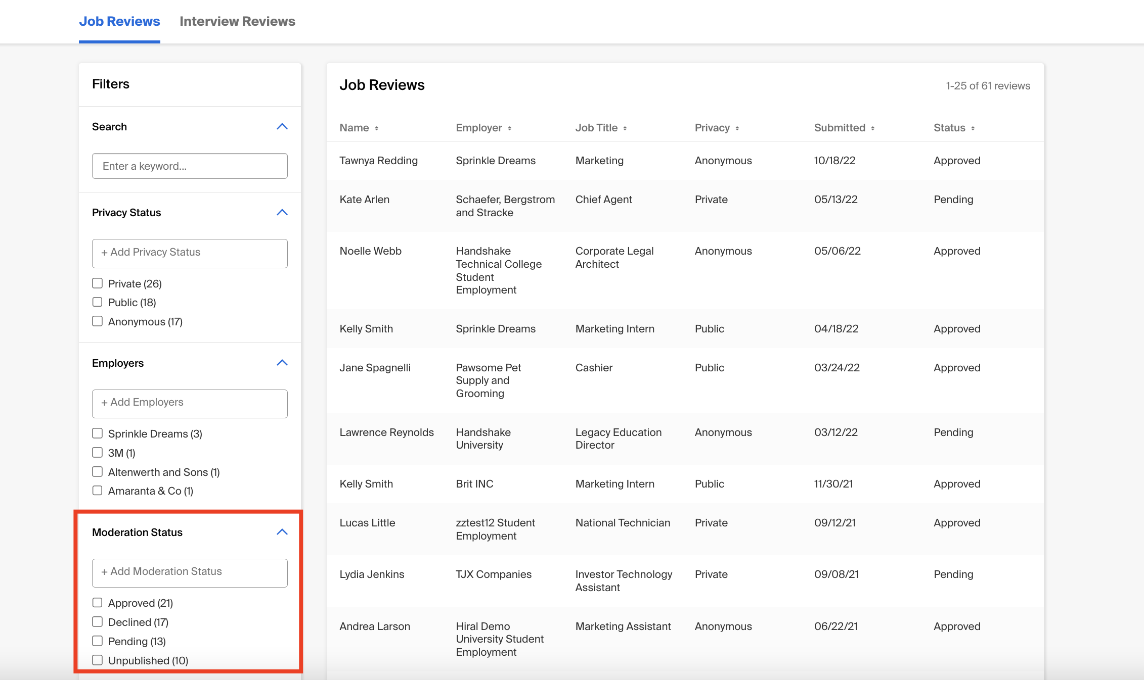1144x680 pixels.
Task: Collapse the Search filter section chevron
Action: coord(282,127)
